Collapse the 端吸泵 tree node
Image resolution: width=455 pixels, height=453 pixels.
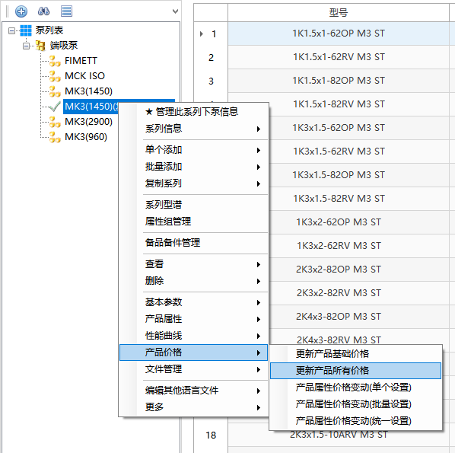[x=26, y=46]
